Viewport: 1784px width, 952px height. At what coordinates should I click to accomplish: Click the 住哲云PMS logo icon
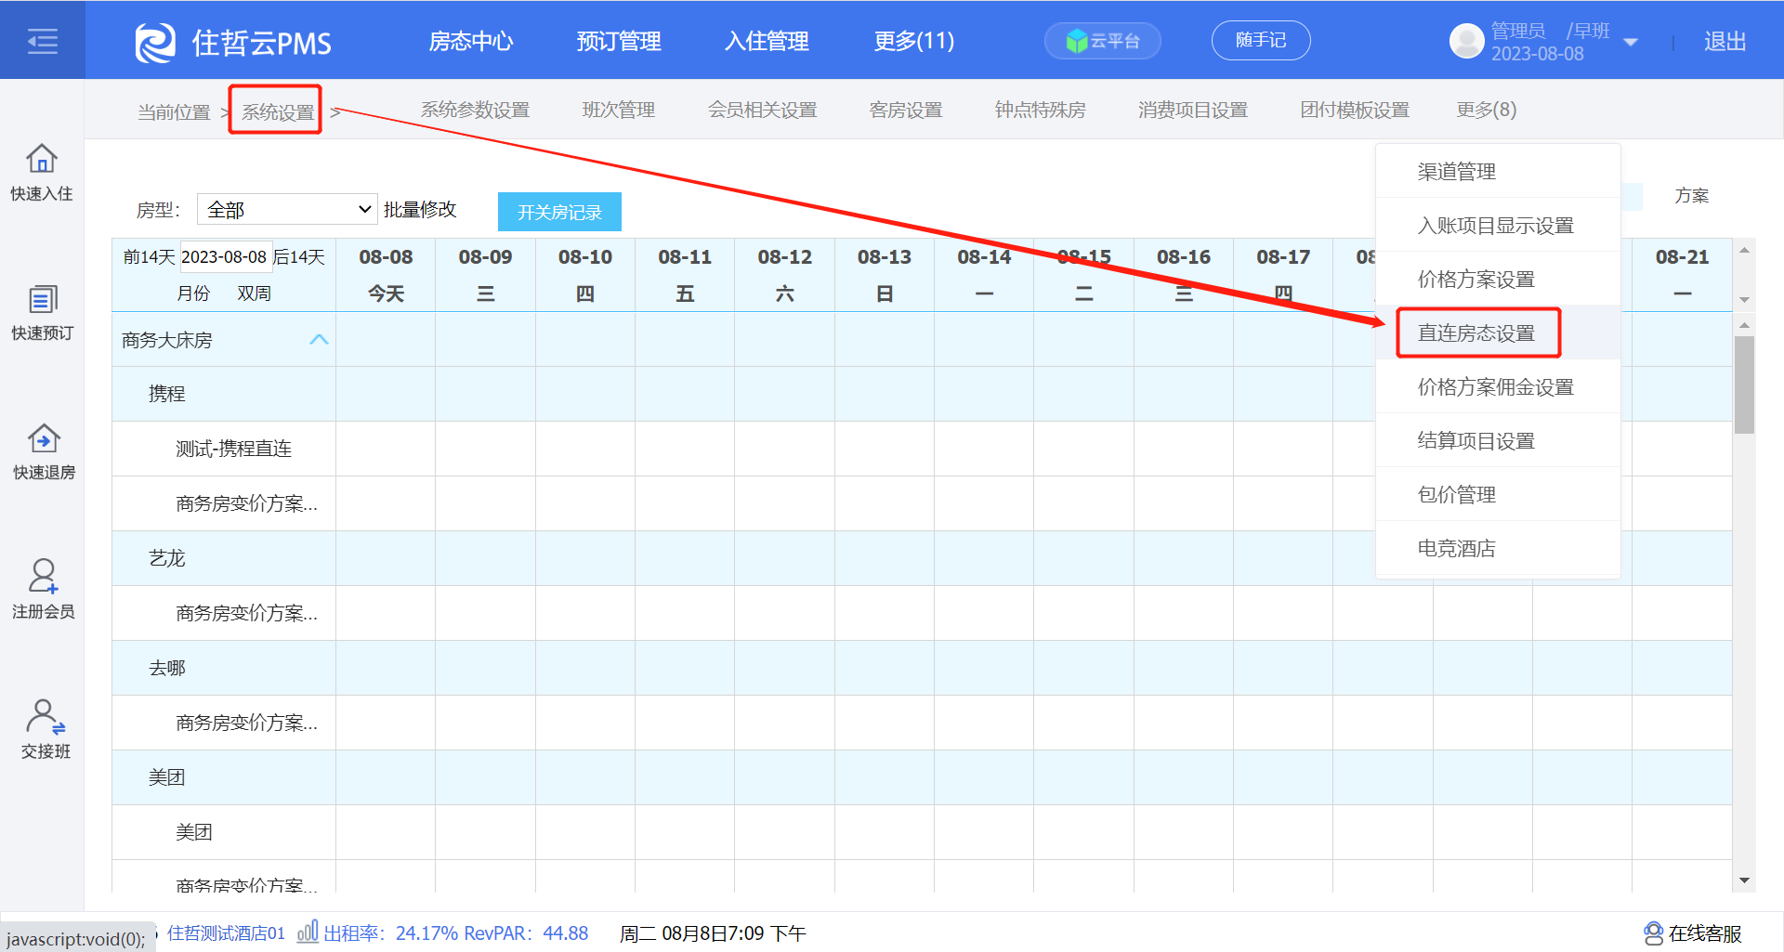(x=155, y=43)
